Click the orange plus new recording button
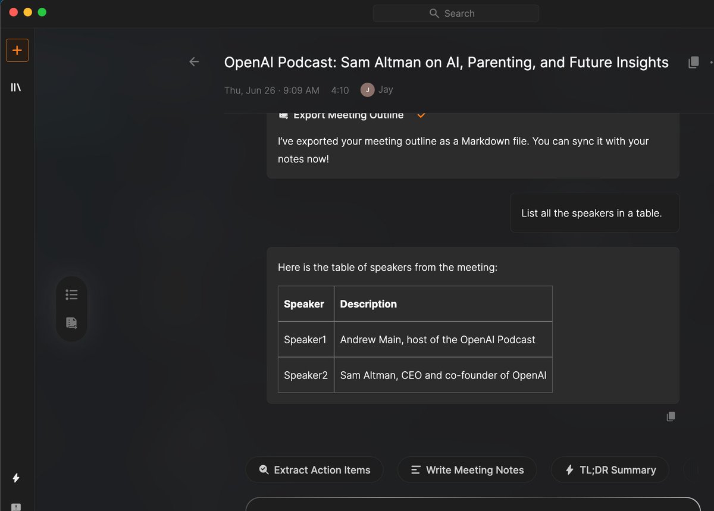Viewport: 714px width, 511px height. [17, 51]
